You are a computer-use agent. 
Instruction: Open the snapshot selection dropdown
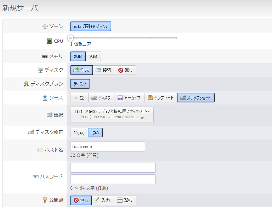click(112, 115)
